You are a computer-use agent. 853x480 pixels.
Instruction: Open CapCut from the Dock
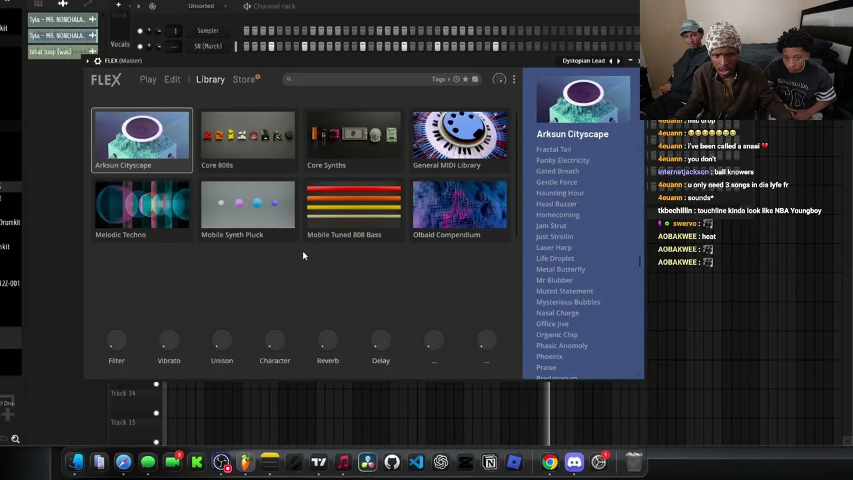(x=465, y=462)
